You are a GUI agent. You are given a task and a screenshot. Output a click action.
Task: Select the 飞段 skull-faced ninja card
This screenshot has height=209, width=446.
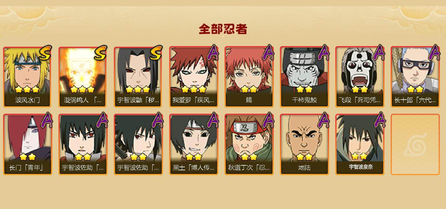[360, 77]
